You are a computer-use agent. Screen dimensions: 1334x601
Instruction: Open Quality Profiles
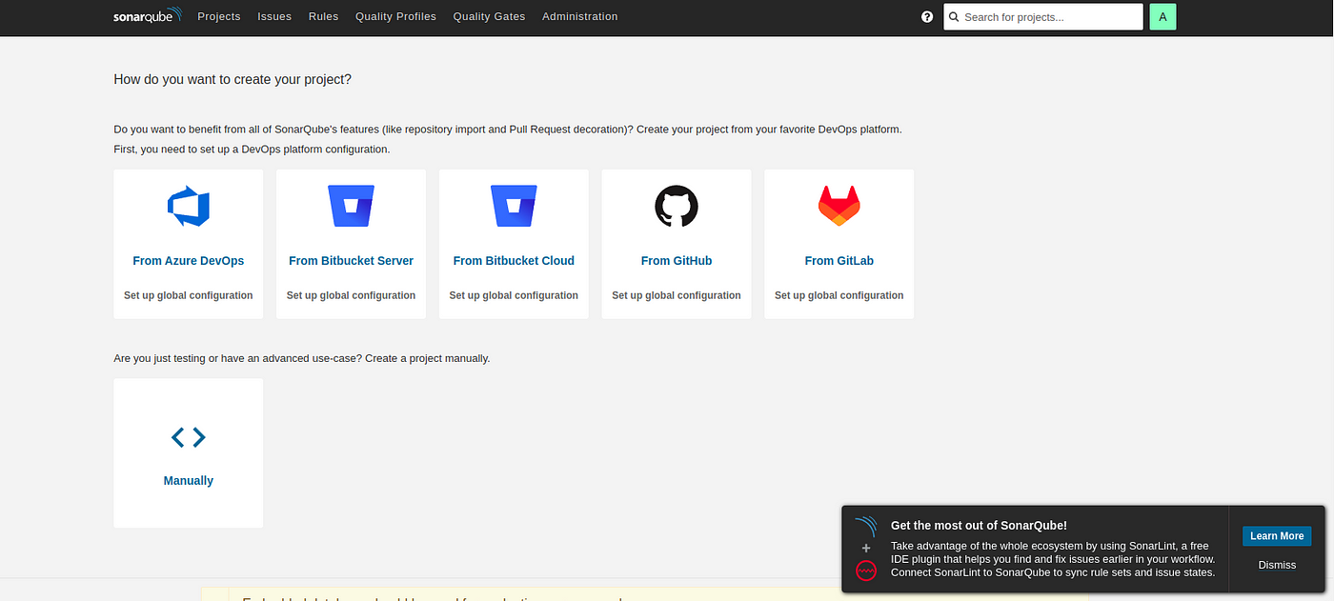coord(395,17)
